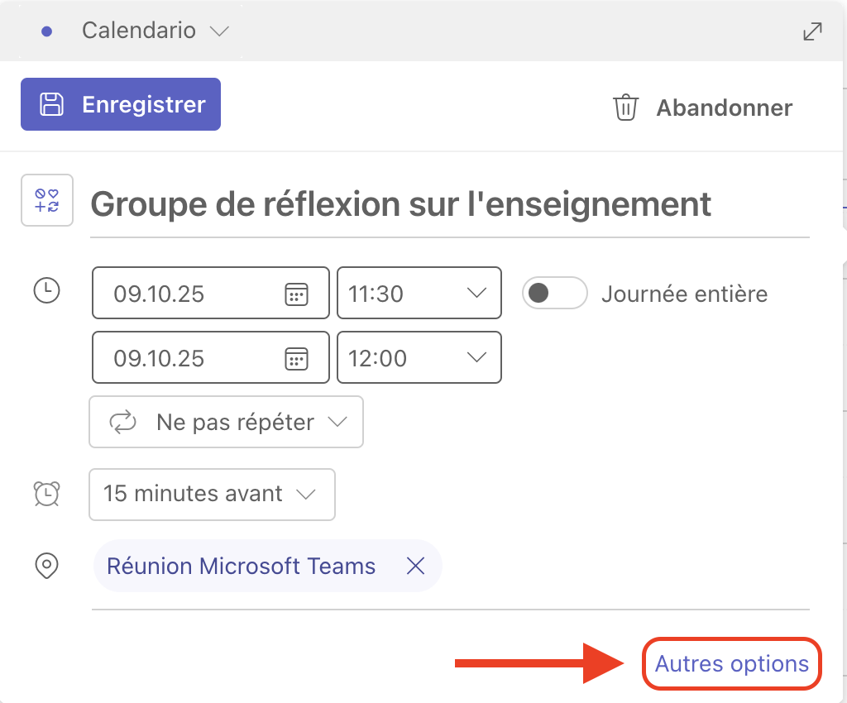The image size is (847, 703).
Task: Open the Autres options link
Action: (731, 663)
